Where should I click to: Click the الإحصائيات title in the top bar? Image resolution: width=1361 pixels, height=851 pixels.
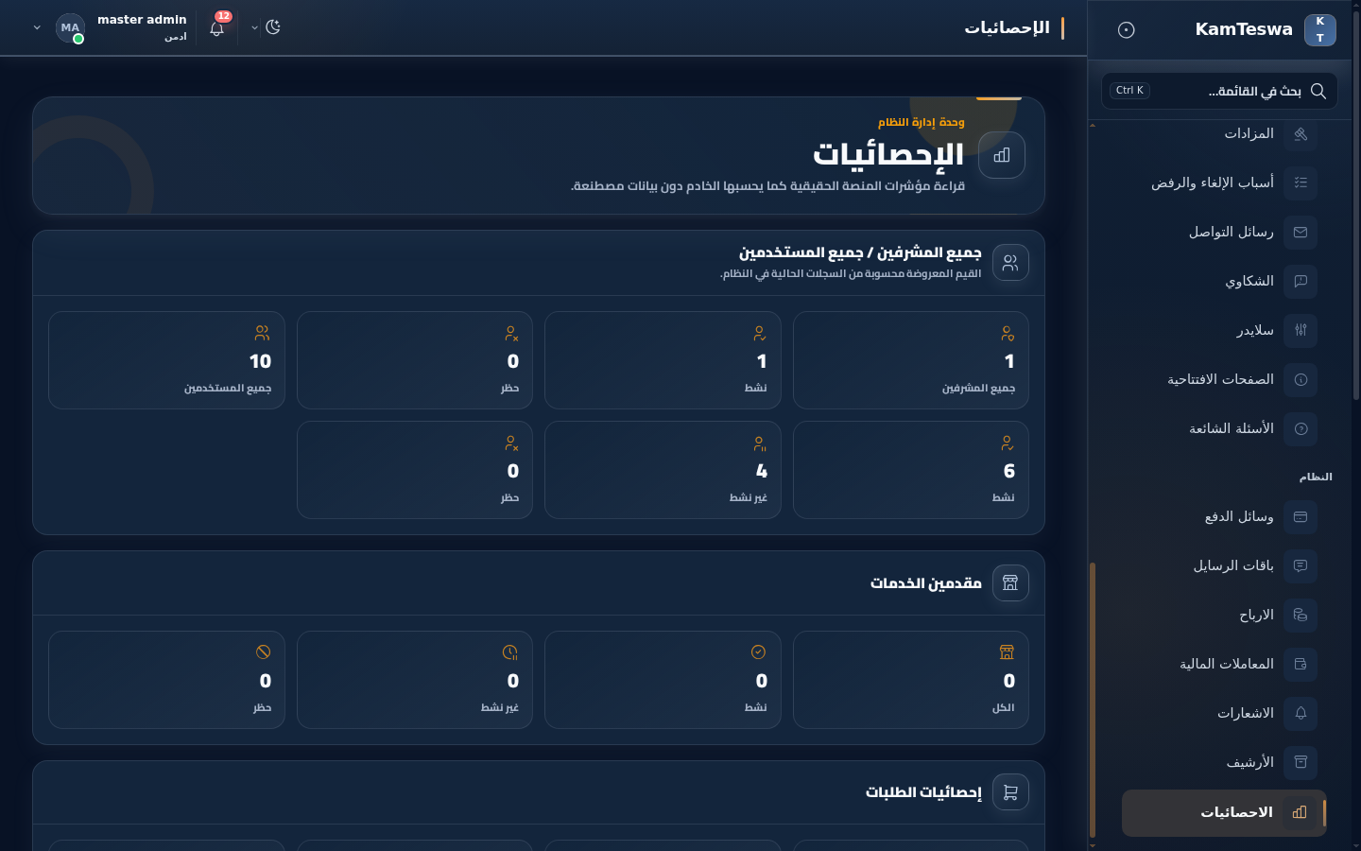click(x=1007, y=28)
